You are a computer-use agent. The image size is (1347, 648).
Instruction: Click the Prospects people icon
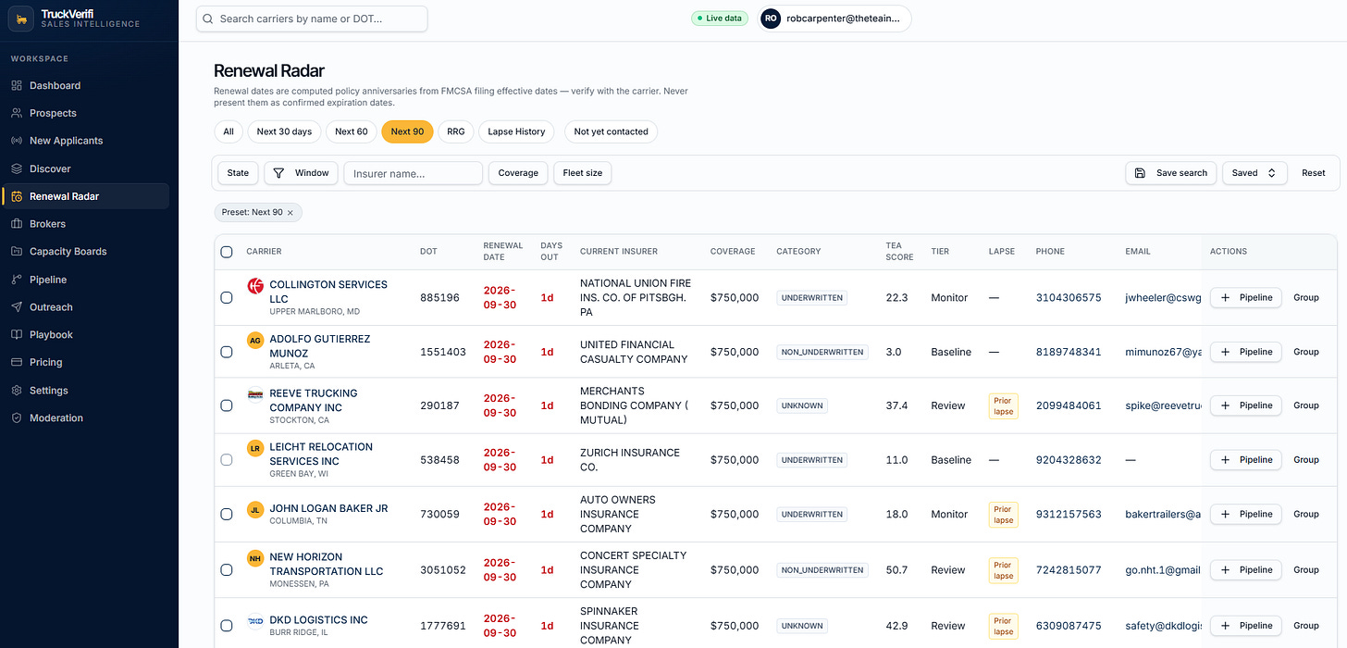17,113
